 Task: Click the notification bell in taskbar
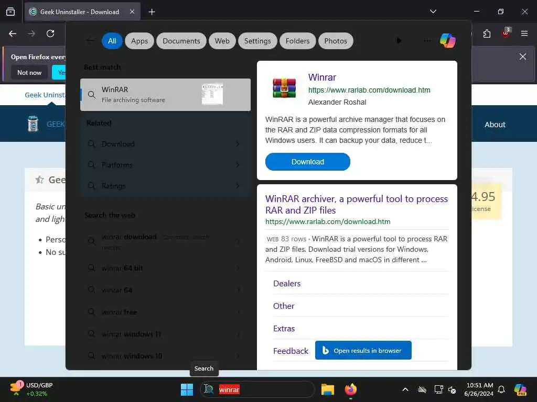point(501,389)
